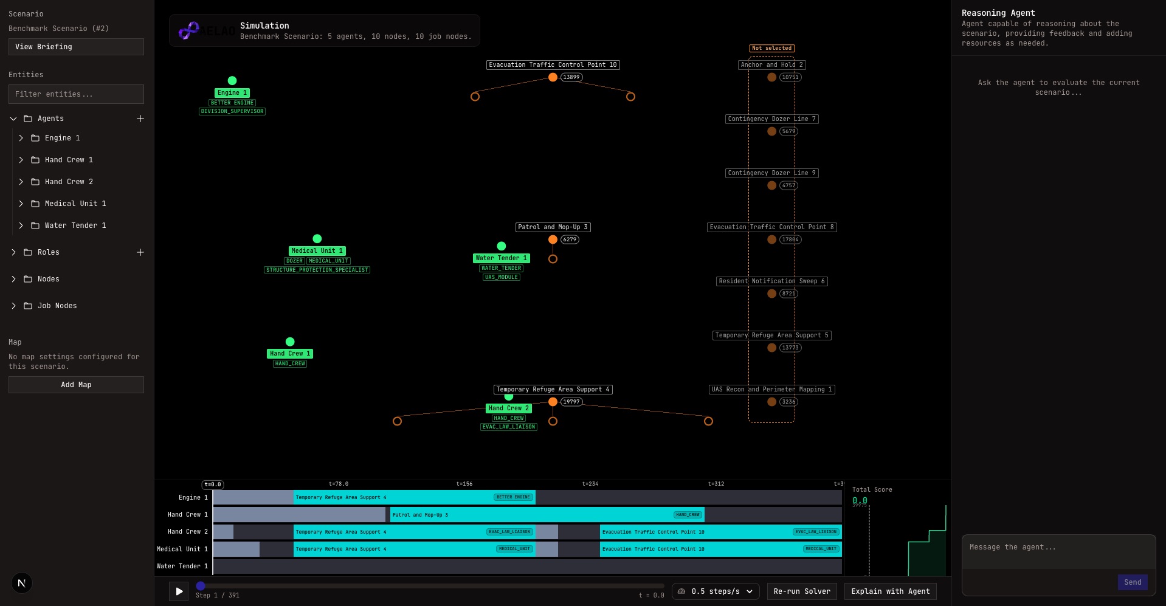
Task: Click the speedometer icon in the speed selector
Action: coord(681,591)
